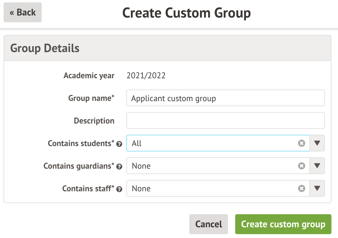Viewport: 338px width, 238px height.
Task: Click the Contains staff label
Action: 88,189
